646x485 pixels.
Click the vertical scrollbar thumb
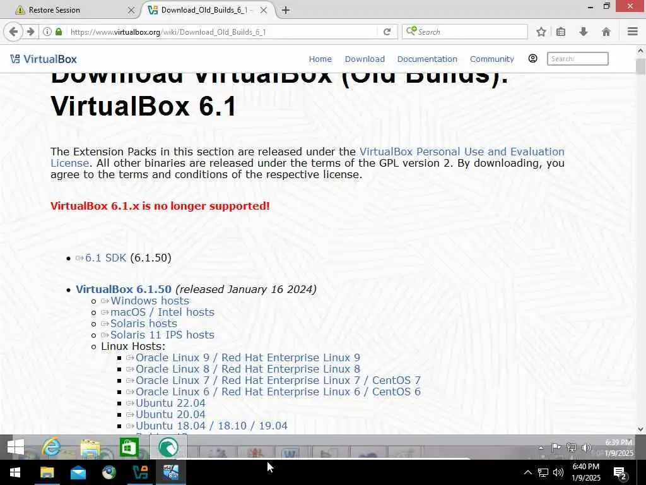coord(640,67)
